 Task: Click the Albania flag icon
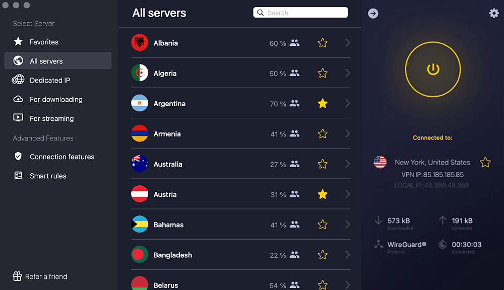pyautogui.click(x=140, y=42)
